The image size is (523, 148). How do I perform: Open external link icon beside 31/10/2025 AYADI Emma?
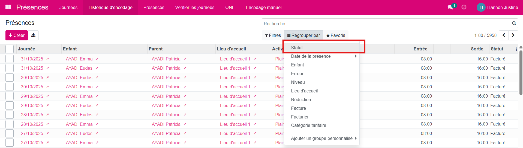47,59
